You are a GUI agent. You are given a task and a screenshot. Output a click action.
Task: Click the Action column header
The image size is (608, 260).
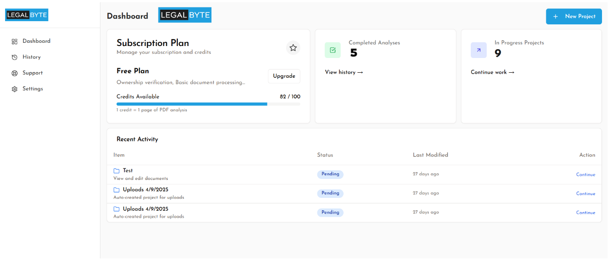click(587, 155)
